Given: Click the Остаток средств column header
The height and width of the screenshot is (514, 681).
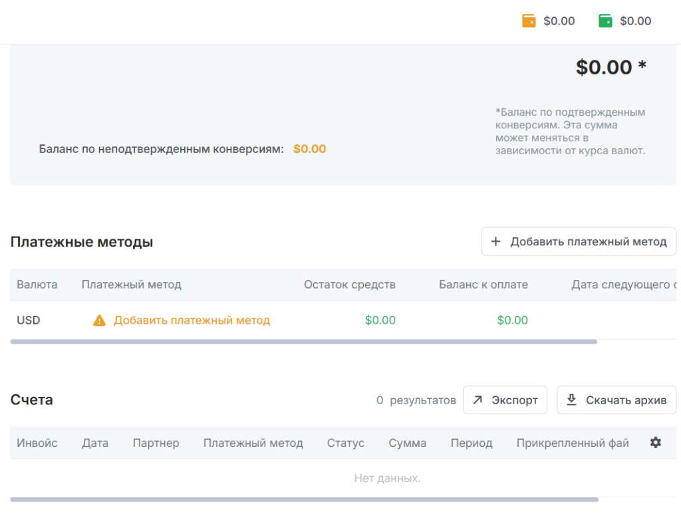Looking at the screenshot, I should click(350, 285).
